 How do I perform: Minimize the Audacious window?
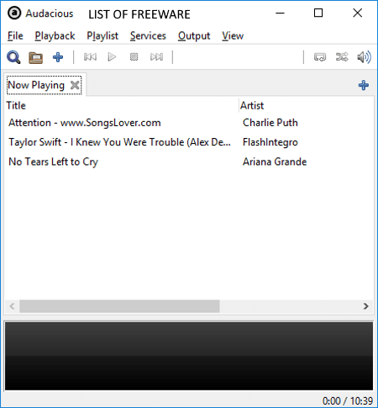280,13
